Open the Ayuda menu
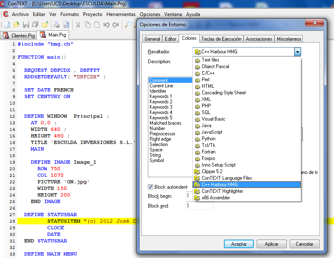Screen dimensions: 334x258 click(193, 14)
